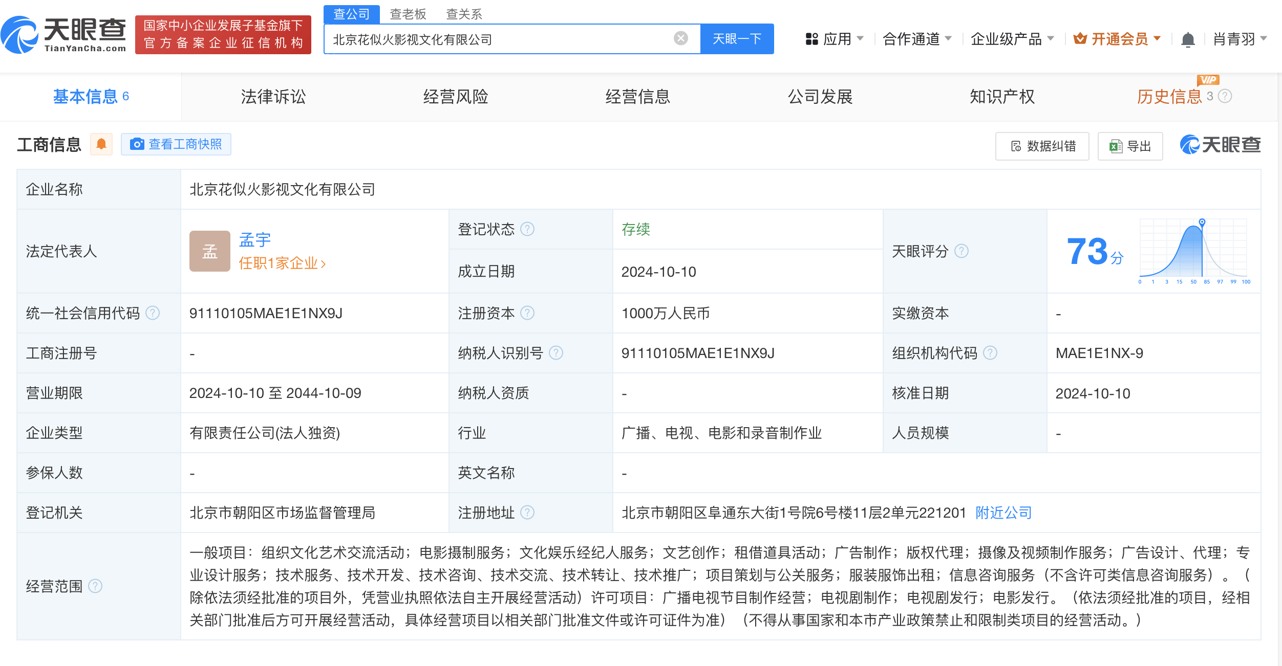Click inside the company search input field
Viewport: 1282px width, 666px height.
point(512,38)
